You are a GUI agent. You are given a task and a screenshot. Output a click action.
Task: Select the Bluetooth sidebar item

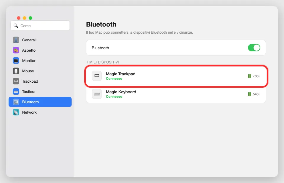pyautogui.click(x=40, y=102)
